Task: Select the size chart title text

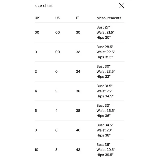Action: (x=44, y=5)
